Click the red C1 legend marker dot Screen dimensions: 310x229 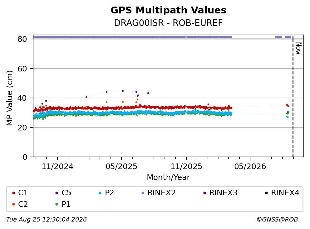point(13,193)
